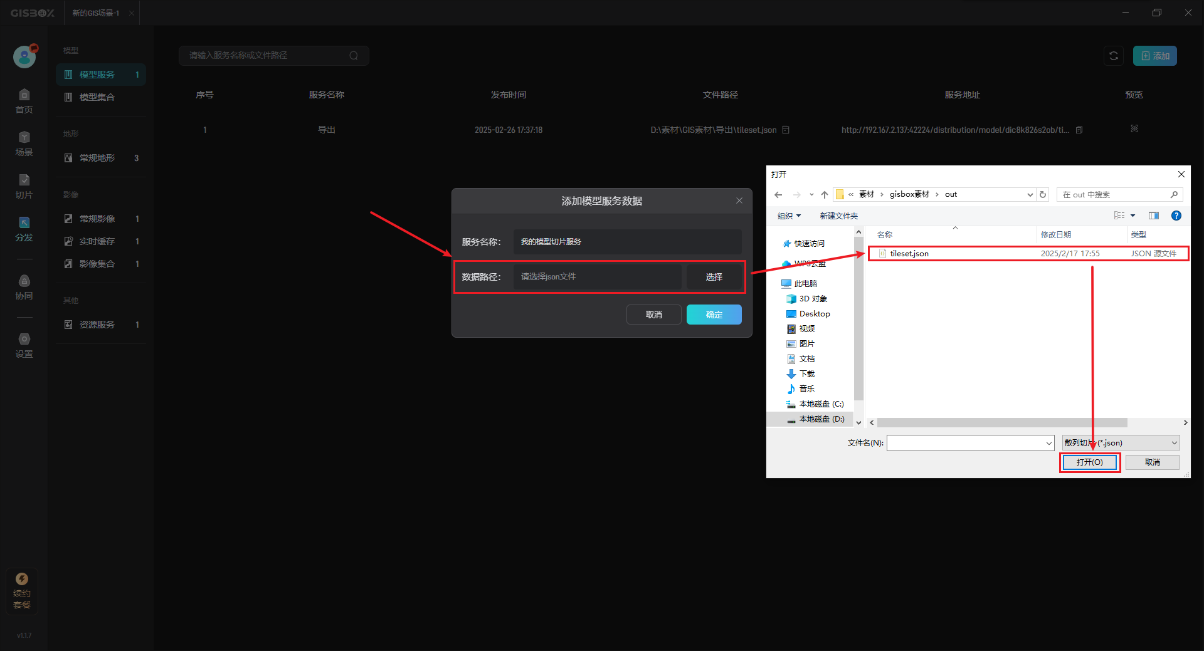The height and width of the screenshot is (651, 1204).
Task: Open the Home (首页) sidebar icon
Action: [24, 101]
